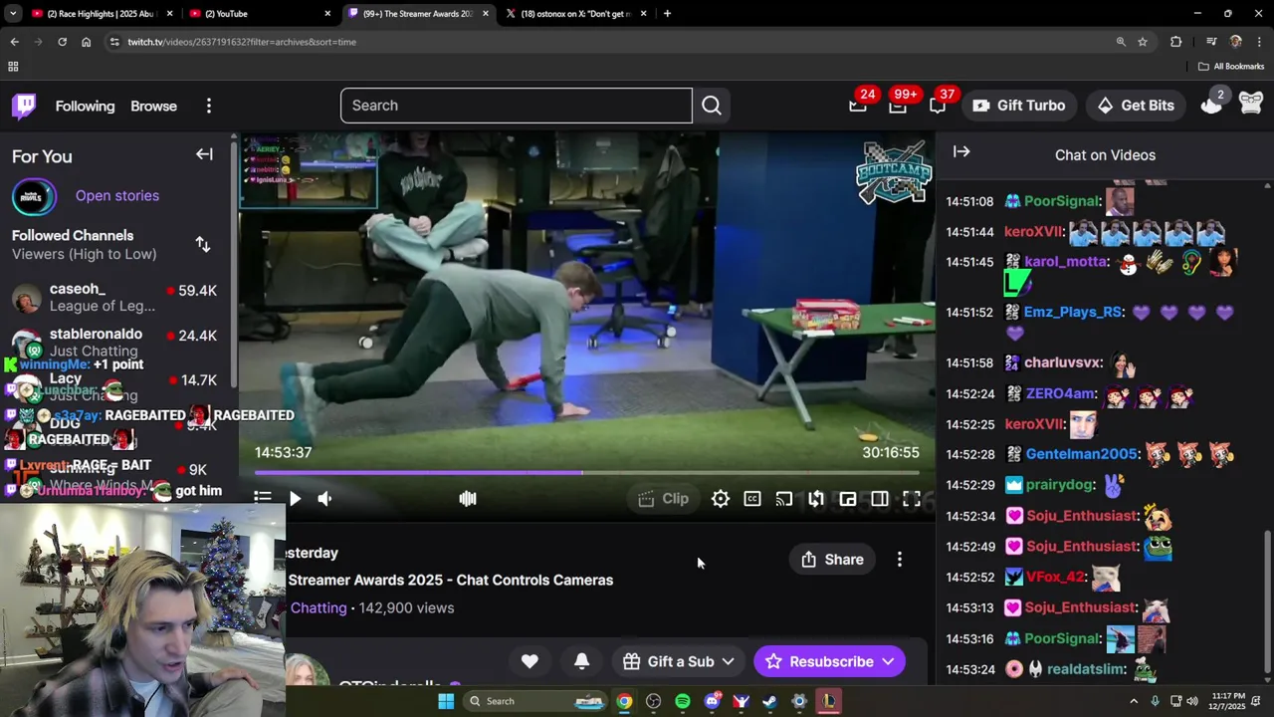Open notifications icon with 99+ badge
Viewport: 1274px width, 717px height.
pyautogui.click(x=898, y=106)
